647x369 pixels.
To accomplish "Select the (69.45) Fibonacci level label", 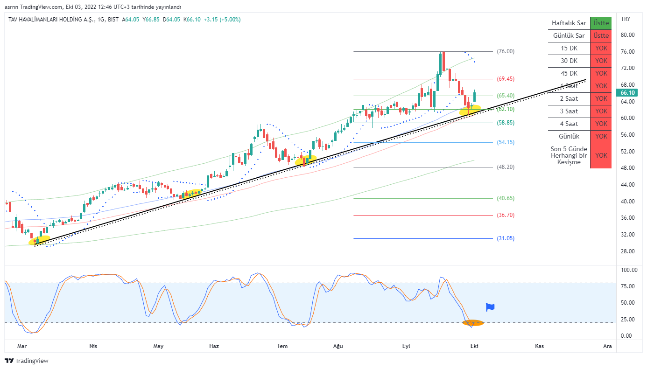I will 506,79.
